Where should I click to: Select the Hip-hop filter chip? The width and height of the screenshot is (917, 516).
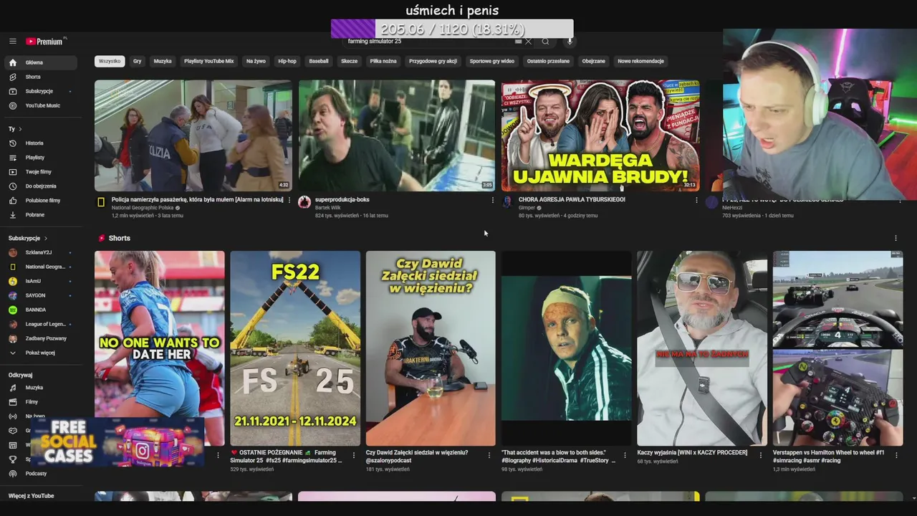pos(287,61)
